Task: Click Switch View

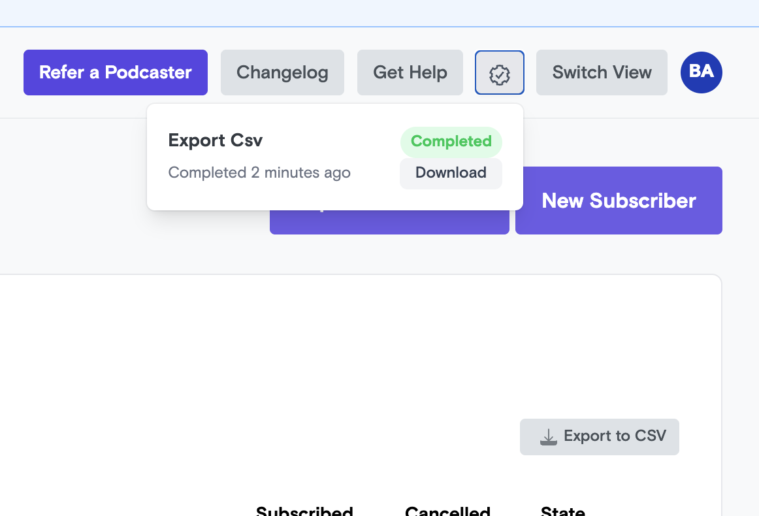Action: (x=601, y=73)
